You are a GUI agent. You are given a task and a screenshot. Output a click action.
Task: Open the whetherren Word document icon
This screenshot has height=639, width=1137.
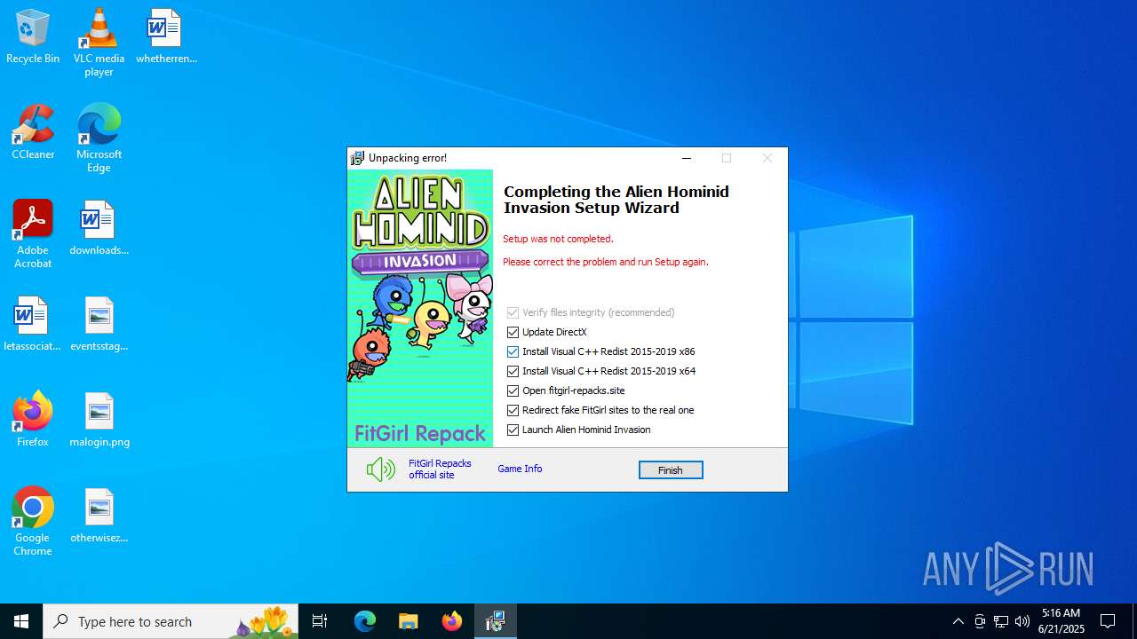[x=166, y=37]
